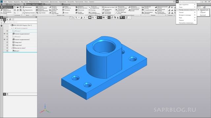
Task: Collapse the root Корпус tree node
Action: coord(11,25)
